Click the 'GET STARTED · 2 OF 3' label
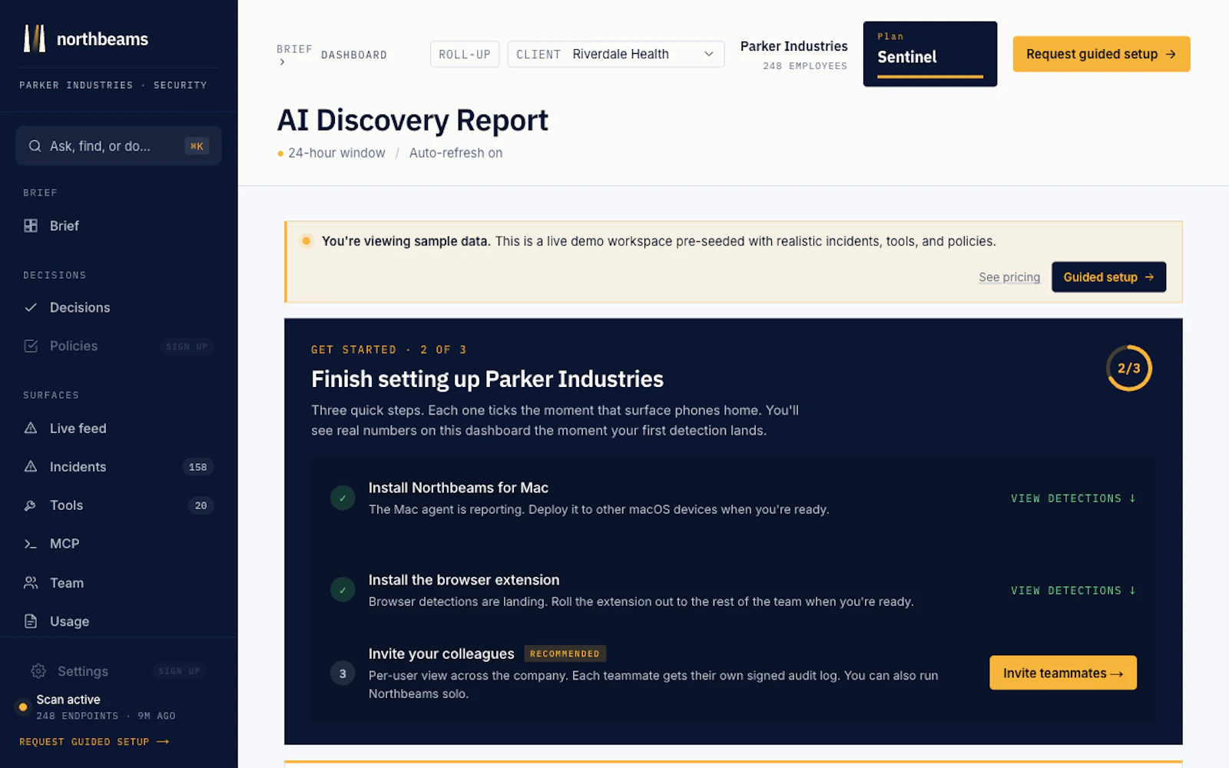 389,349
